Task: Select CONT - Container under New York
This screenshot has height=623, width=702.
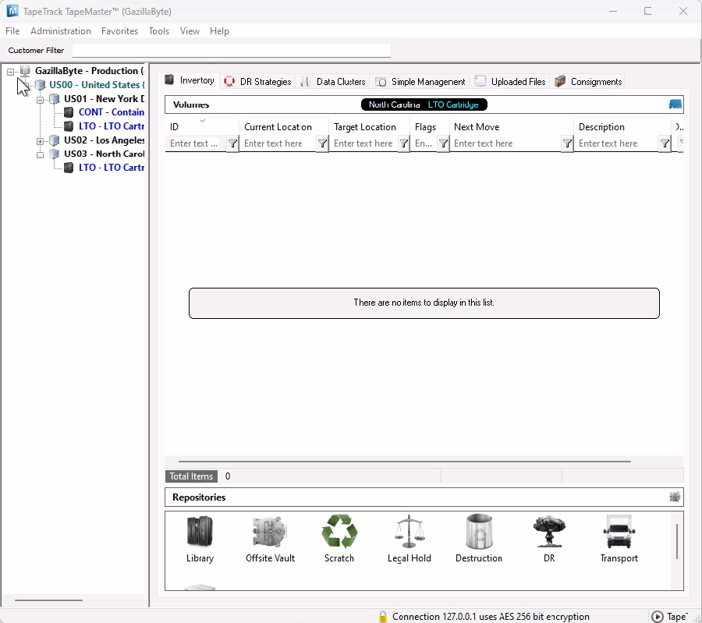Action: click(112, 112)
